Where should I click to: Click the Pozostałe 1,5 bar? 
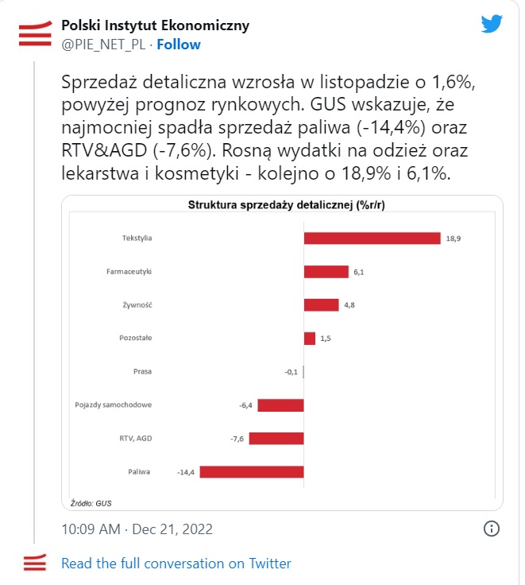pos(310,339)
